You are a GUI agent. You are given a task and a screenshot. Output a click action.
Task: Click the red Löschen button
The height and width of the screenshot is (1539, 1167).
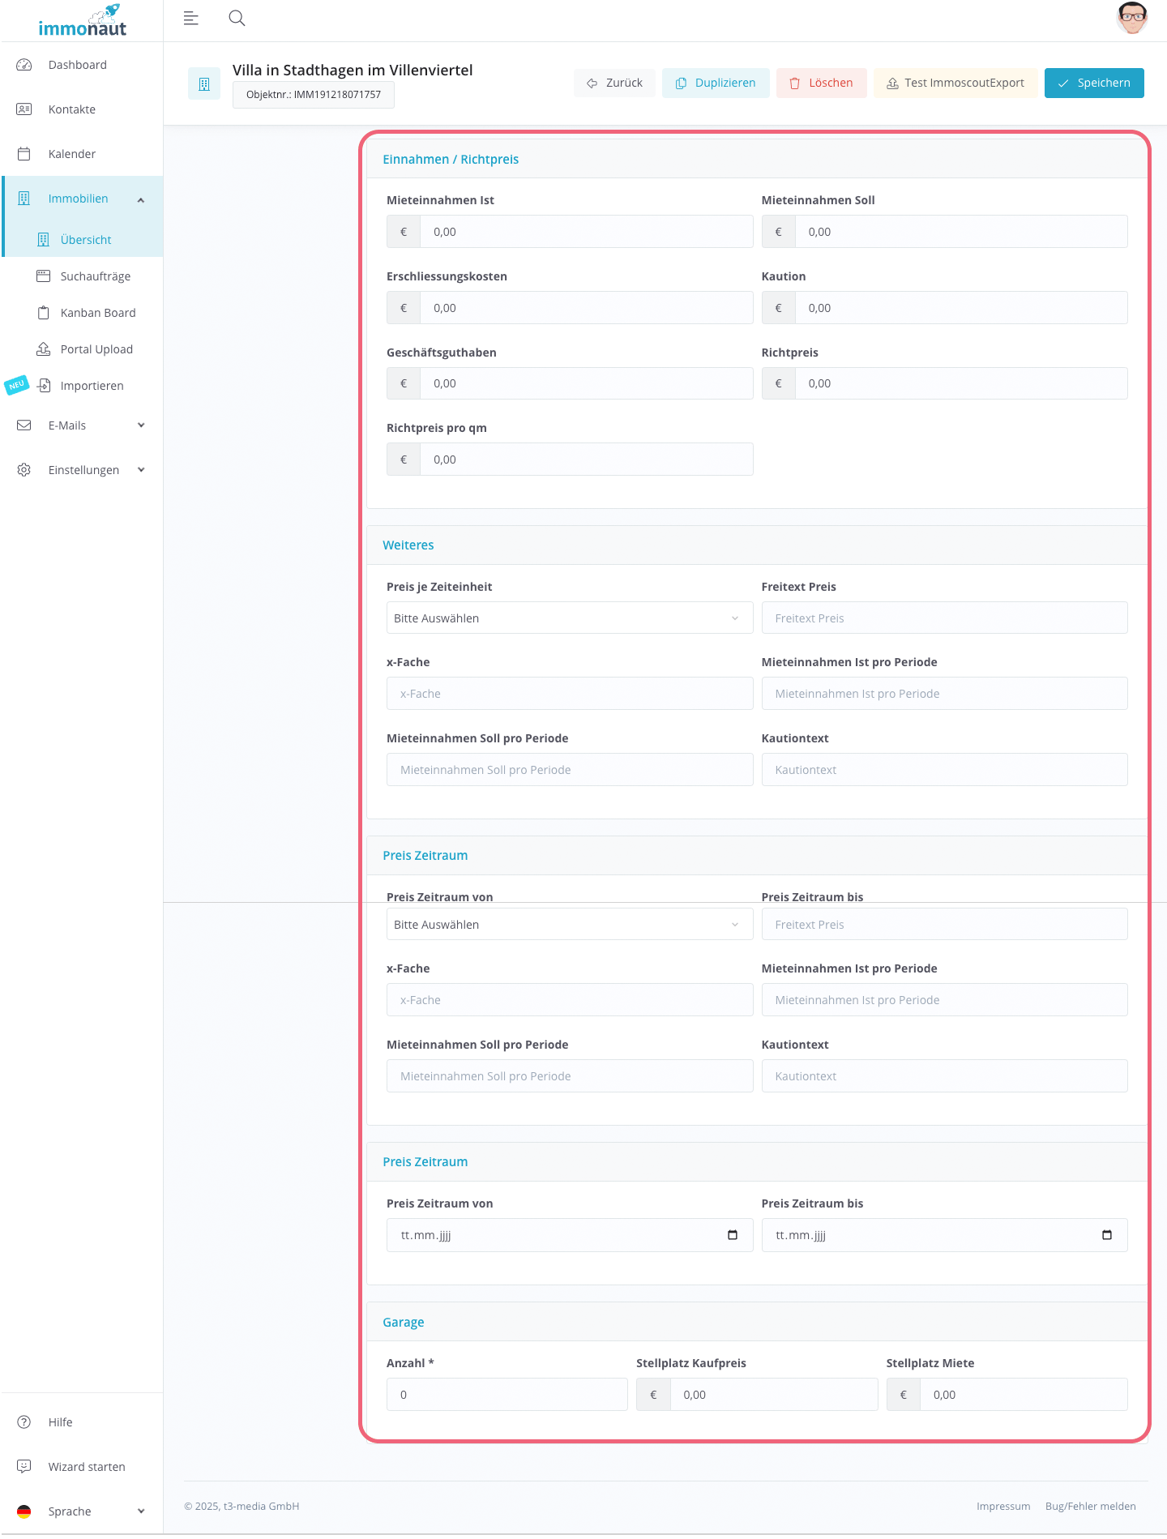pos(821,83)
